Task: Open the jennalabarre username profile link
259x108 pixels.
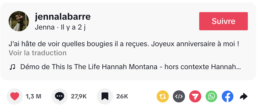Action: [x=63, y=17]
